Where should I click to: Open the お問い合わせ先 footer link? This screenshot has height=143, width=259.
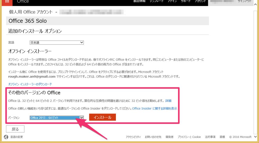tap(153, 137)
